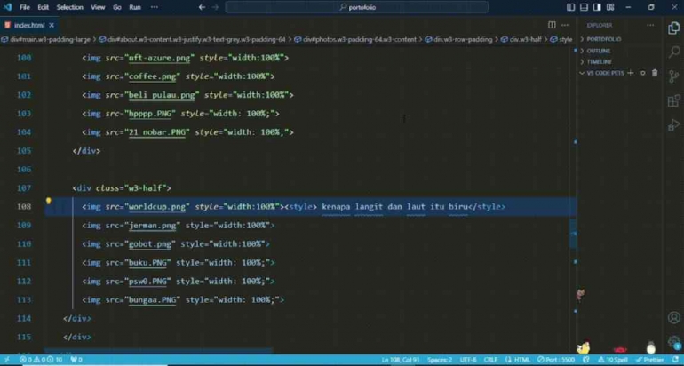Toggle secondary side bar visibility
Screen dimensions: 684x366
click(597, 7)
